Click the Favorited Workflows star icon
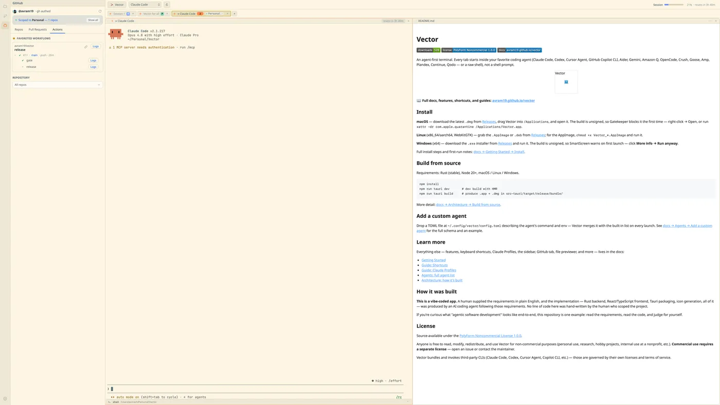Screen dimensions: 720x405 point(14,39)
